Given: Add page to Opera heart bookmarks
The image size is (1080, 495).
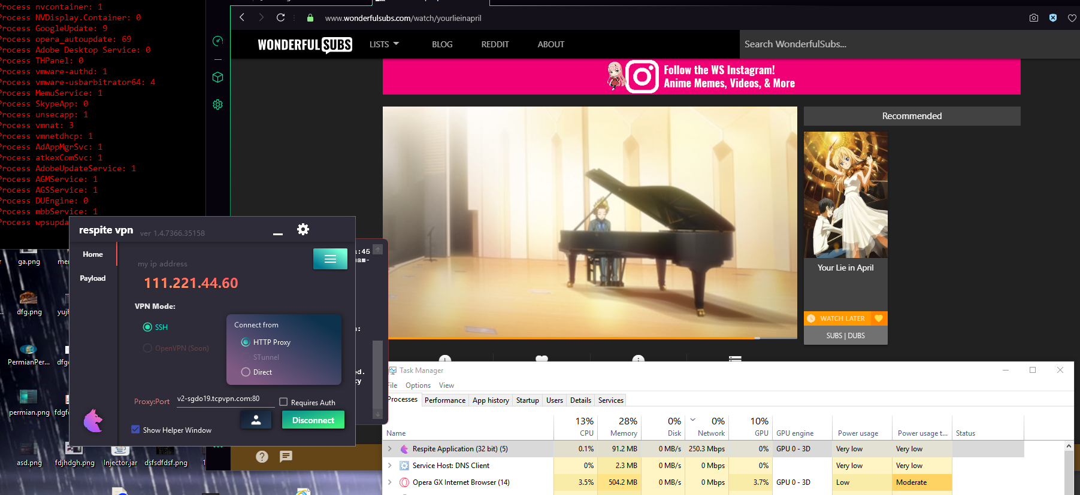Looking at the screenshot, I should click(1072, 18).
